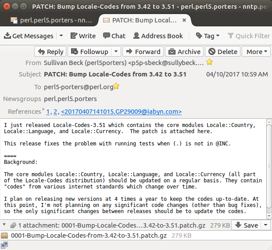
Task: Open Chat from the toolbar
Action: 114,36
